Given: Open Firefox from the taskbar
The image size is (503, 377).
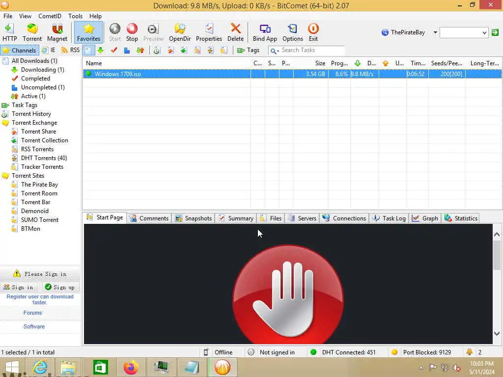Looking at the screenshot, I should click(x=131, y=368).
